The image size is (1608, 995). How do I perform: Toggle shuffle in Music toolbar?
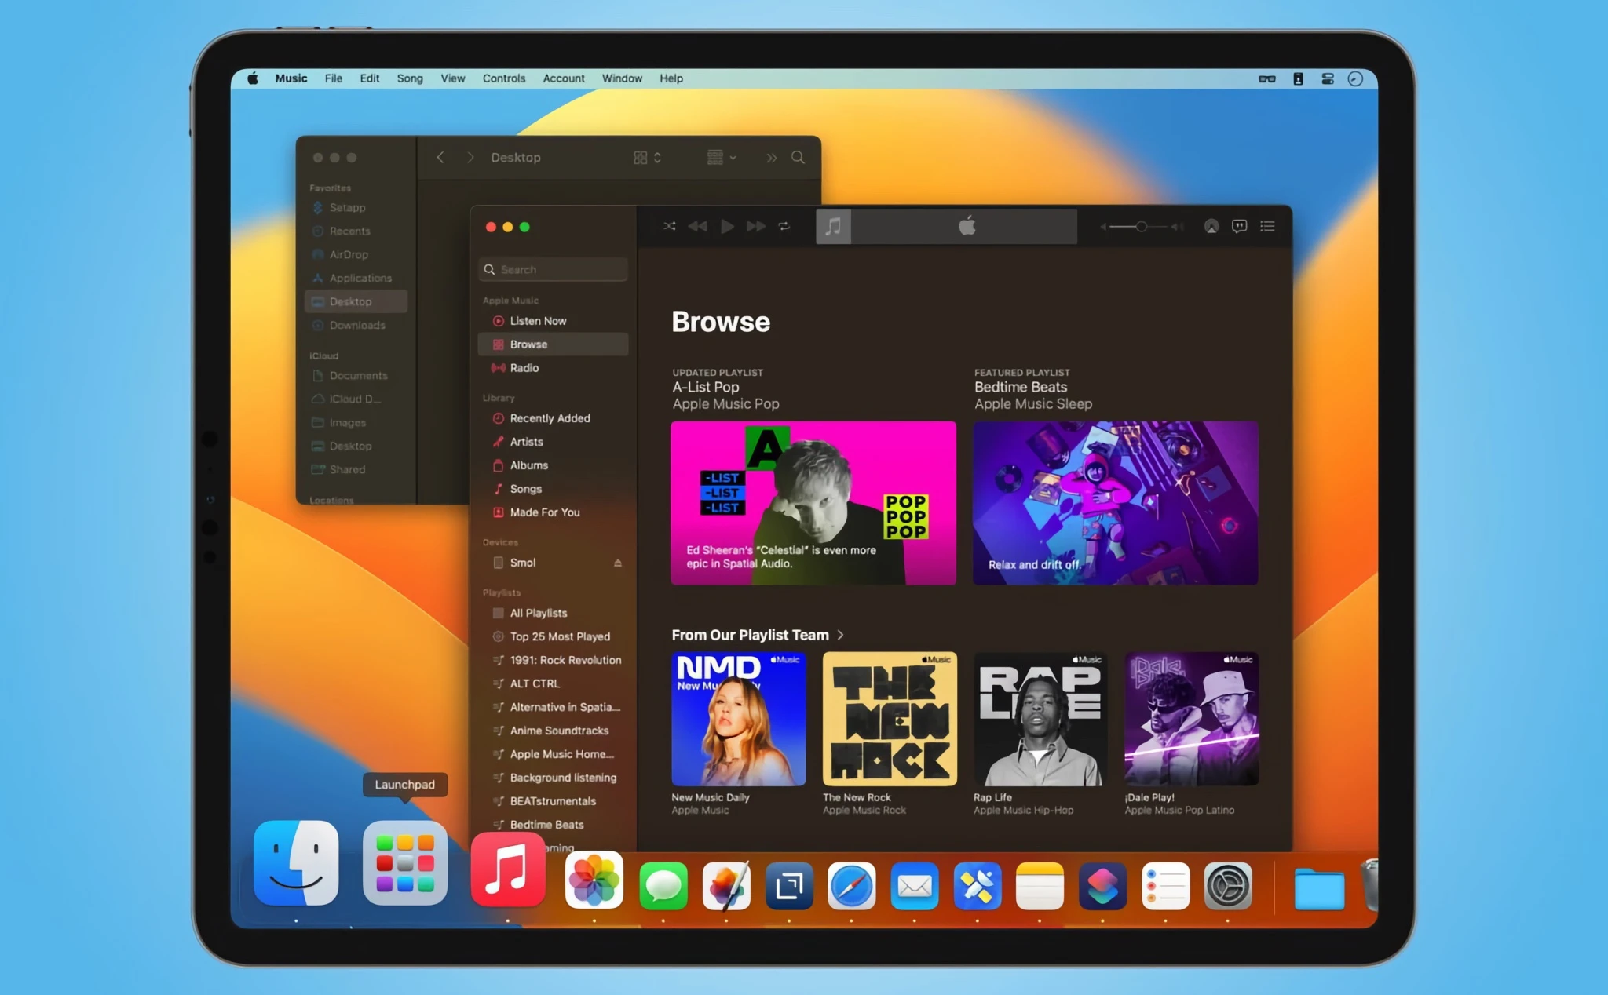pos(669,226)
